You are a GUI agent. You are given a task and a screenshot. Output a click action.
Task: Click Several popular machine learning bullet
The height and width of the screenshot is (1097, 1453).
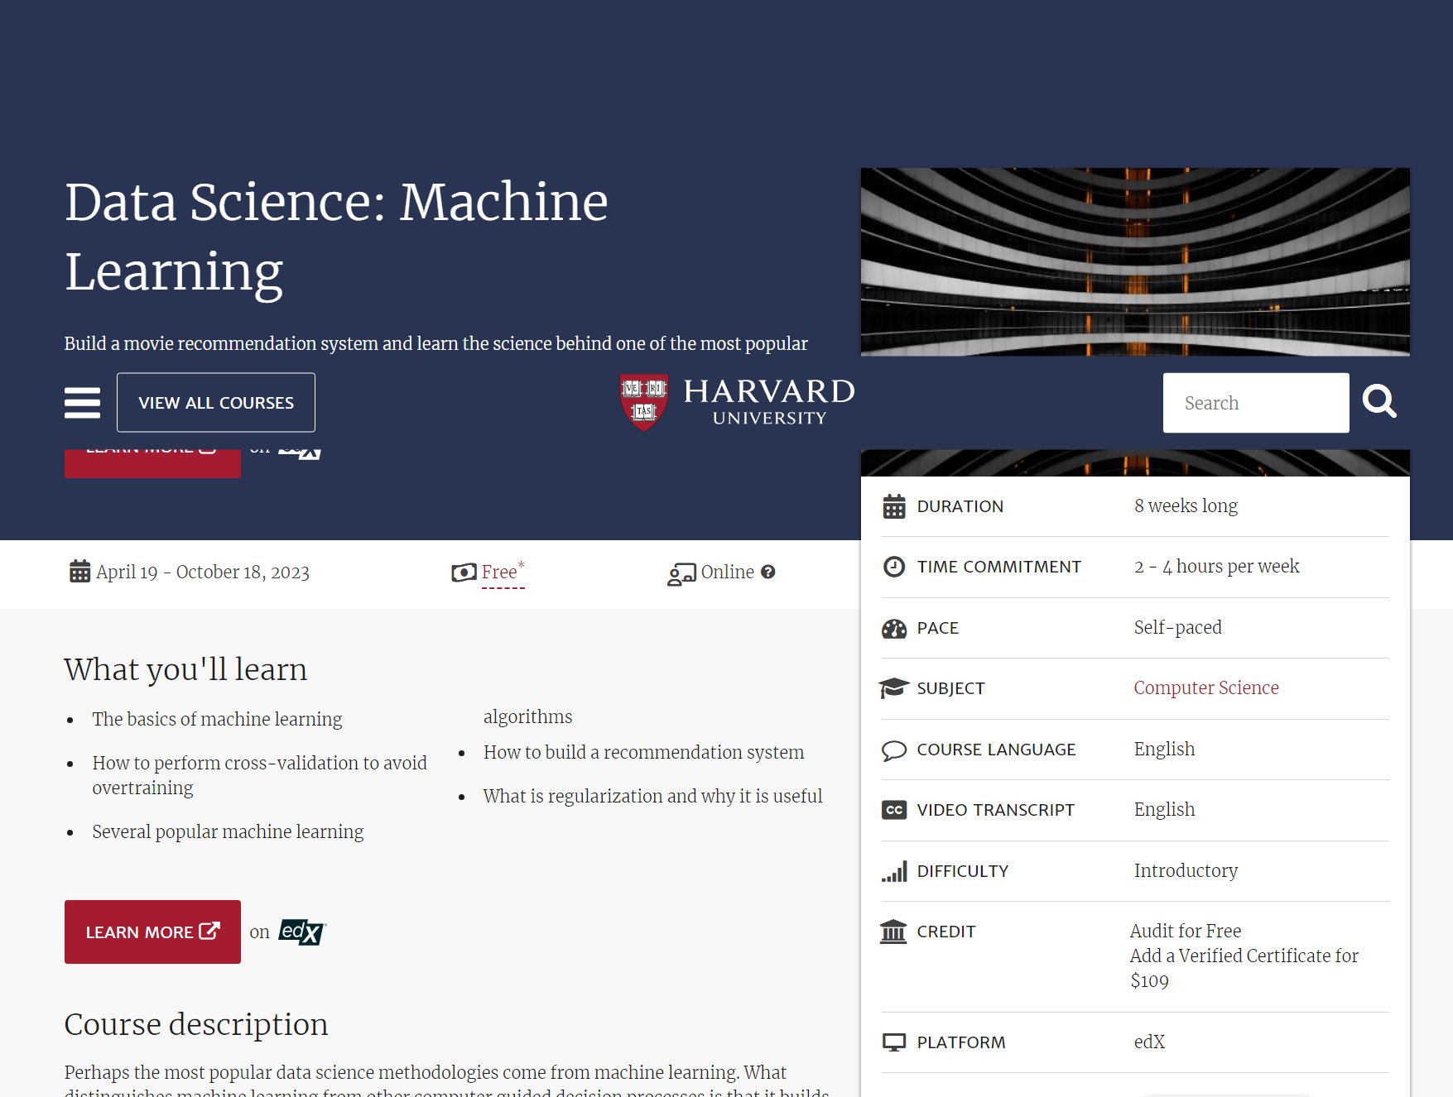click(228, 831)
